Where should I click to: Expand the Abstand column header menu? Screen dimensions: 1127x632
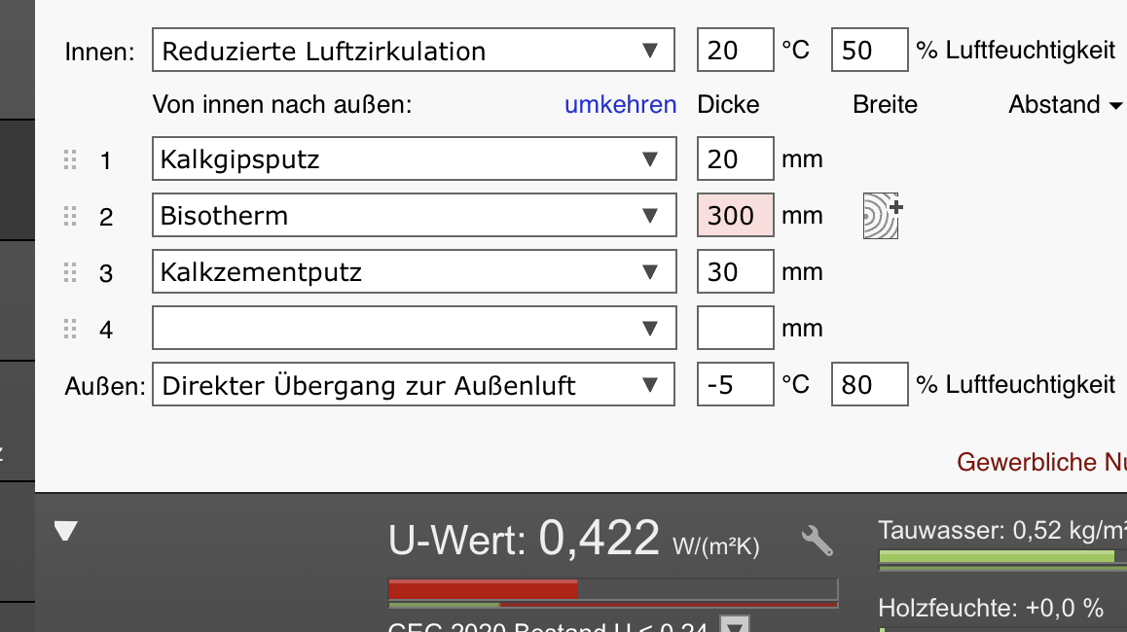[1066, 105]
